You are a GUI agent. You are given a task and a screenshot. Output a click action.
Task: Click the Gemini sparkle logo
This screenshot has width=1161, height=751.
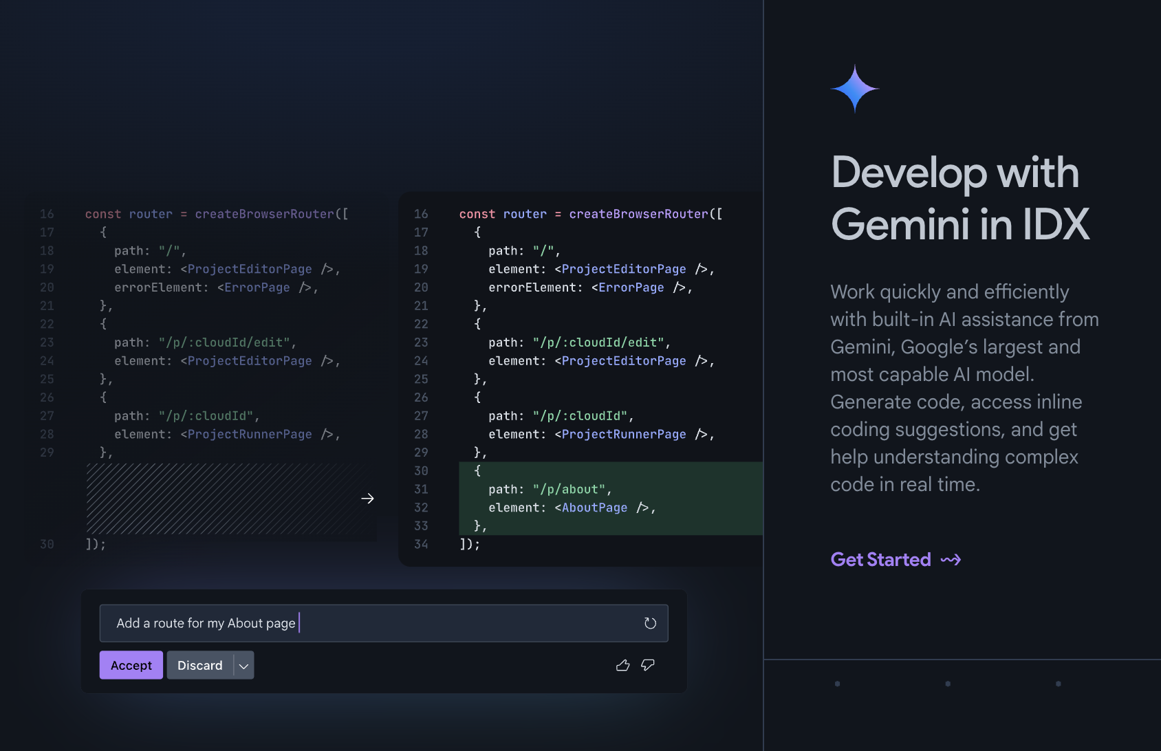coord(854,89)
